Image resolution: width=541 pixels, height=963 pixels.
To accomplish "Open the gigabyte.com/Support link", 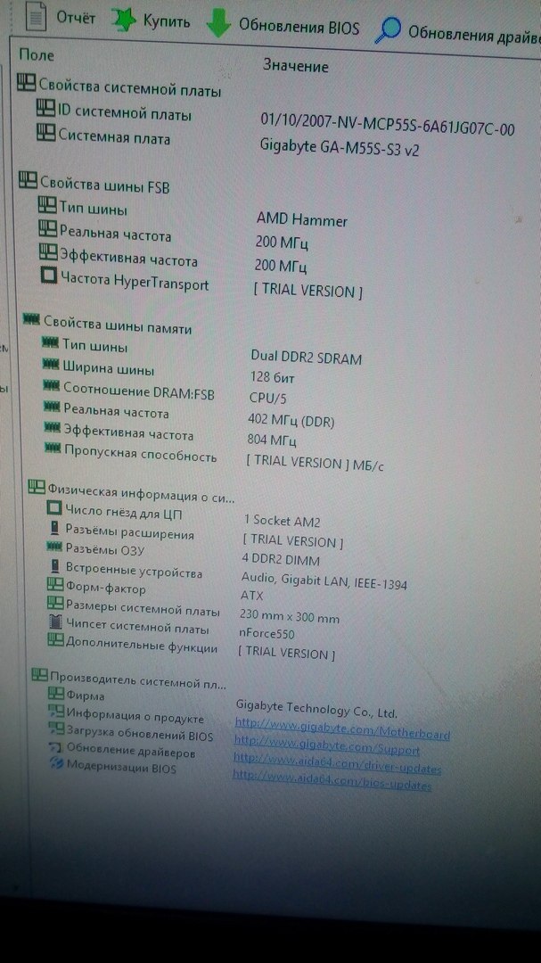I will [327, 747].
